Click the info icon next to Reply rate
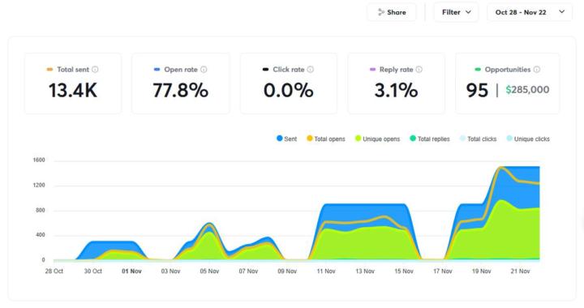The height and width of the screenshot is (308, 584). tap(419, 69)
